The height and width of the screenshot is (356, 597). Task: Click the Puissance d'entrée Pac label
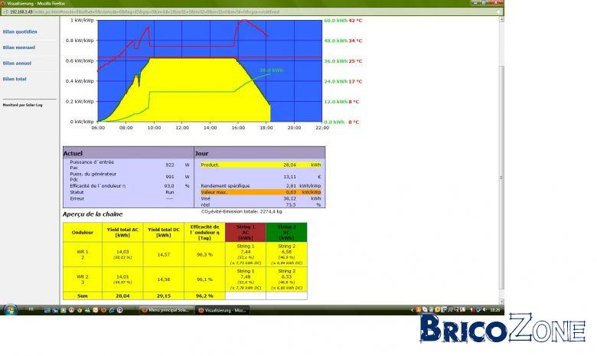[92, 165]
